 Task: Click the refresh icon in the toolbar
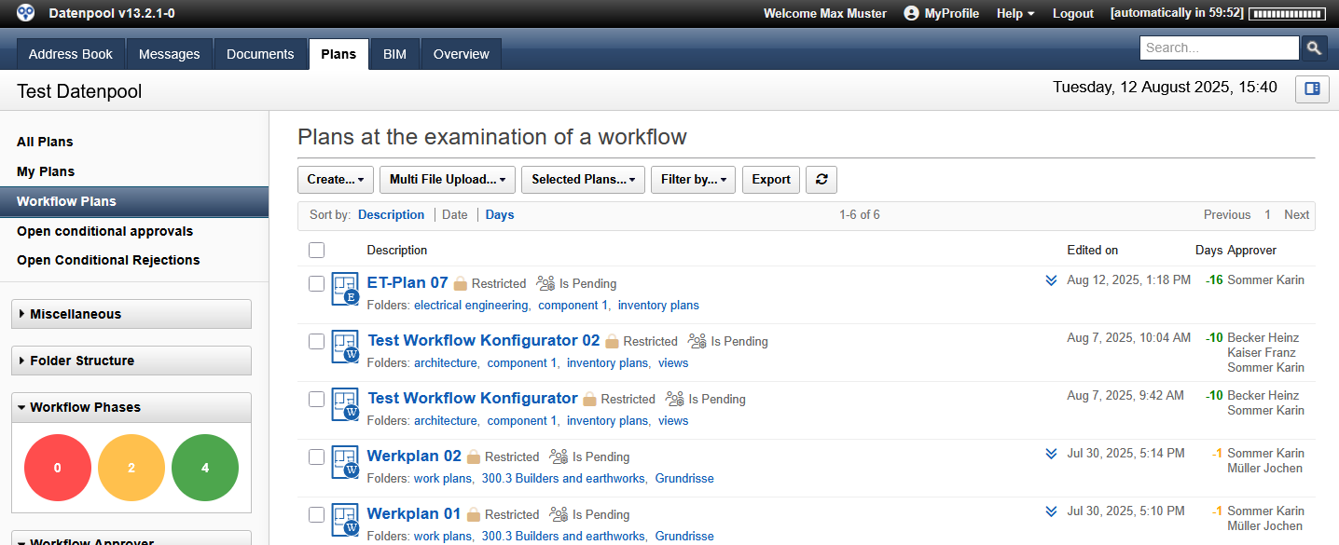coord(821,179)
